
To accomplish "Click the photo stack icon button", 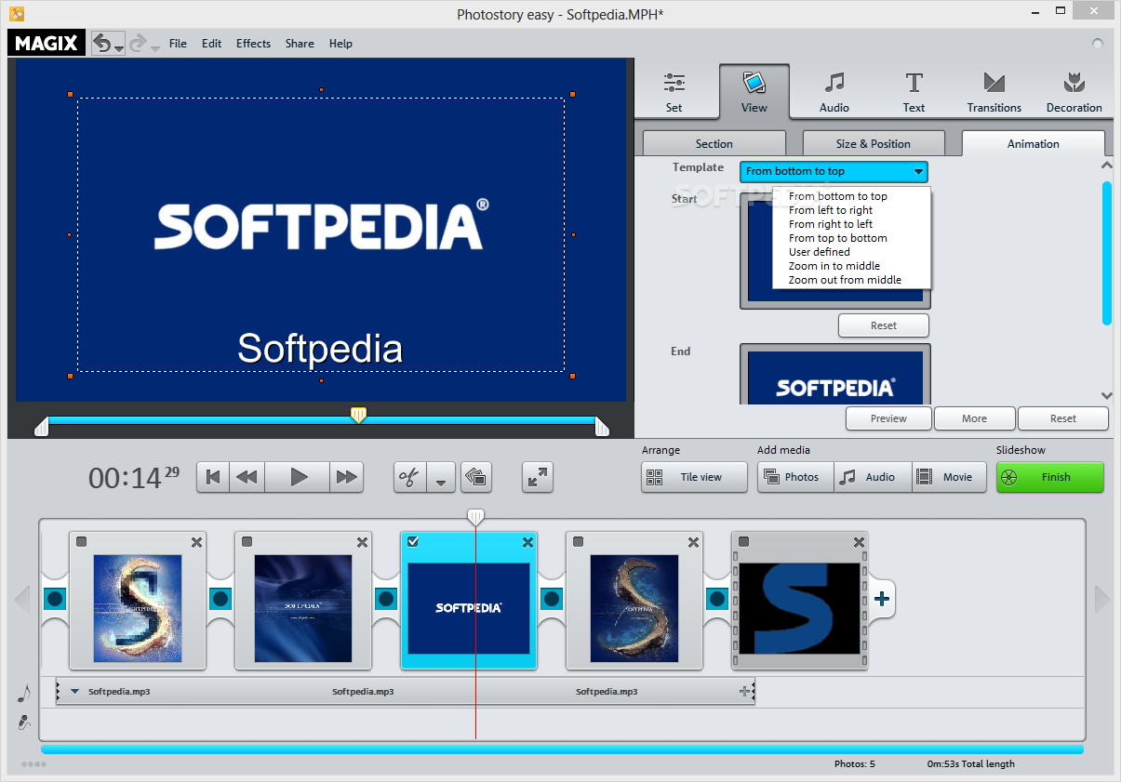I will (476, 477).
